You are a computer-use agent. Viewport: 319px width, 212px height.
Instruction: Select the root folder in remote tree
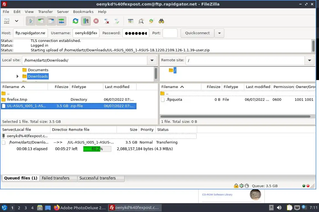[175, 70]
